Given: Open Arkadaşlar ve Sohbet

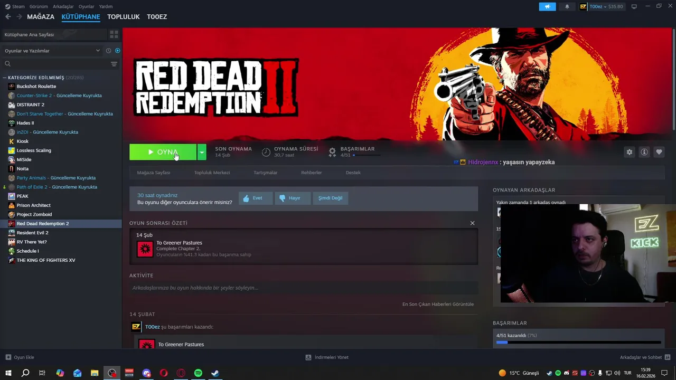Looking at the screenshot, I should [x=645, y=357].
